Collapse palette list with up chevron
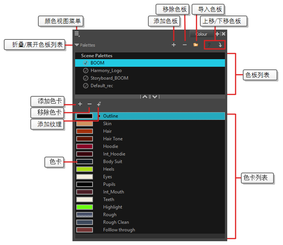Screen dimensions: 283x245 point(145,97)
